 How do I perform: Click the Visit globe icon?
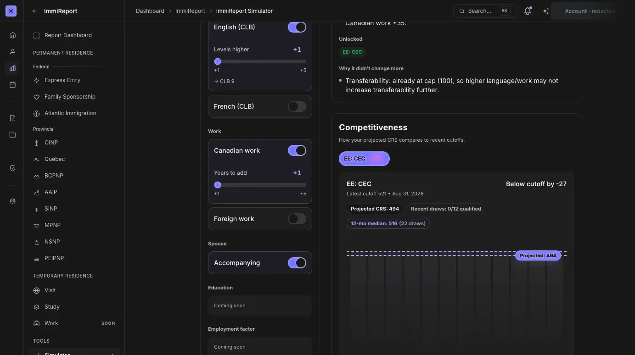coord(37,290)
